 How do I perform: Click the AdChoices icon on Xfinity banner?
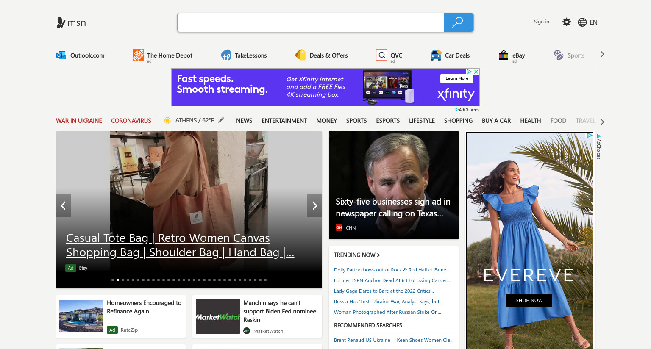[x=470, y=72]
